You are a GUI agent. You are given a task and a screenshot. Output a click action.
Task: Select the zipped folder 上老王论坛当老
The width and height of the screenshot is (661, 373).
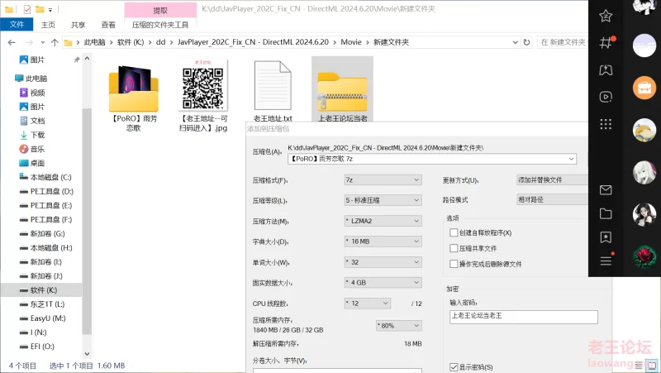(x=342, y=90)
